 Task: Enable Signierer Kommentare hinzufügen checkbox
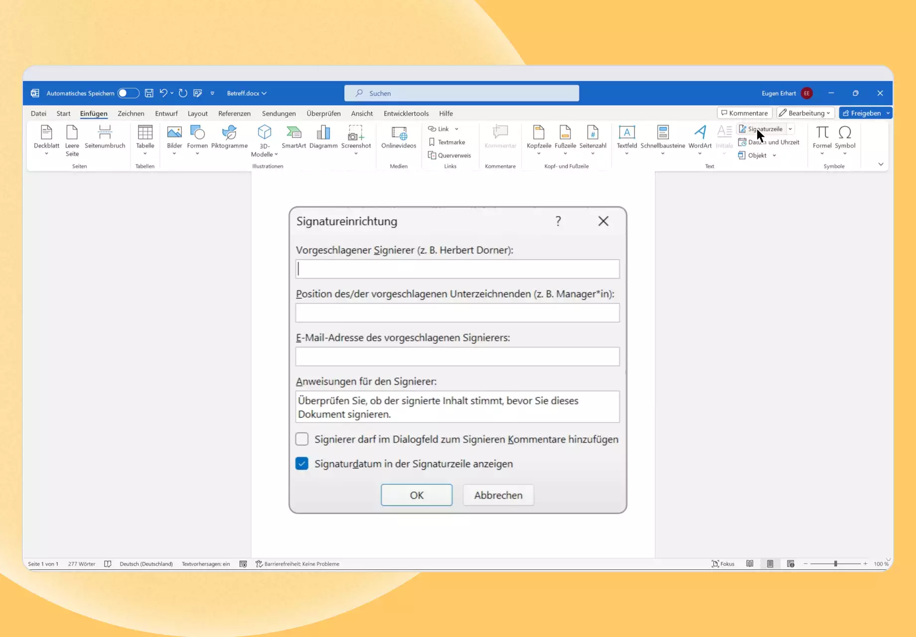click(302, 439)
